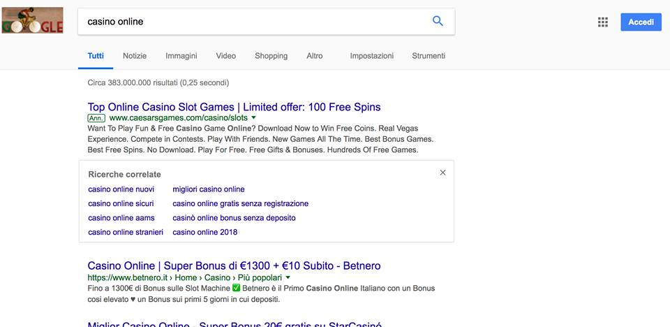Open the Betnero Casino Online result
The image size is (670, 327).
click(234, 266)
